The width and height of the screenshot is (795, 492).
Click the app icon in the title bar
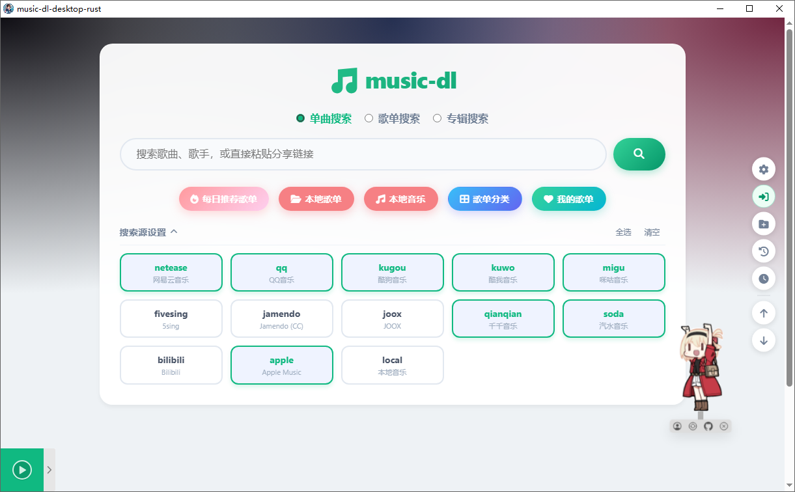tap(8, 9)
